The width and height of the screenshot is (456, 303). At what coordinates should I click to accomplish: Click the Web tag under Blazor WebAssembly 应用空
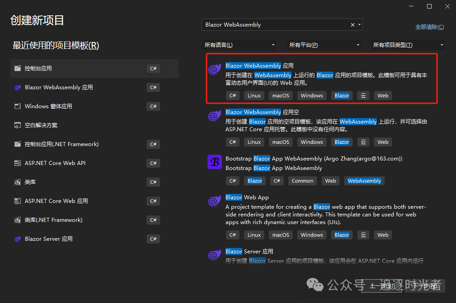point(383,142)
